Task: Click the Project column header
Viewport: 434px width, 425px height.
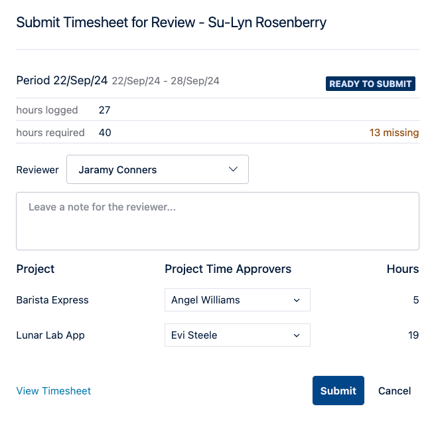Action: point(35,269)
